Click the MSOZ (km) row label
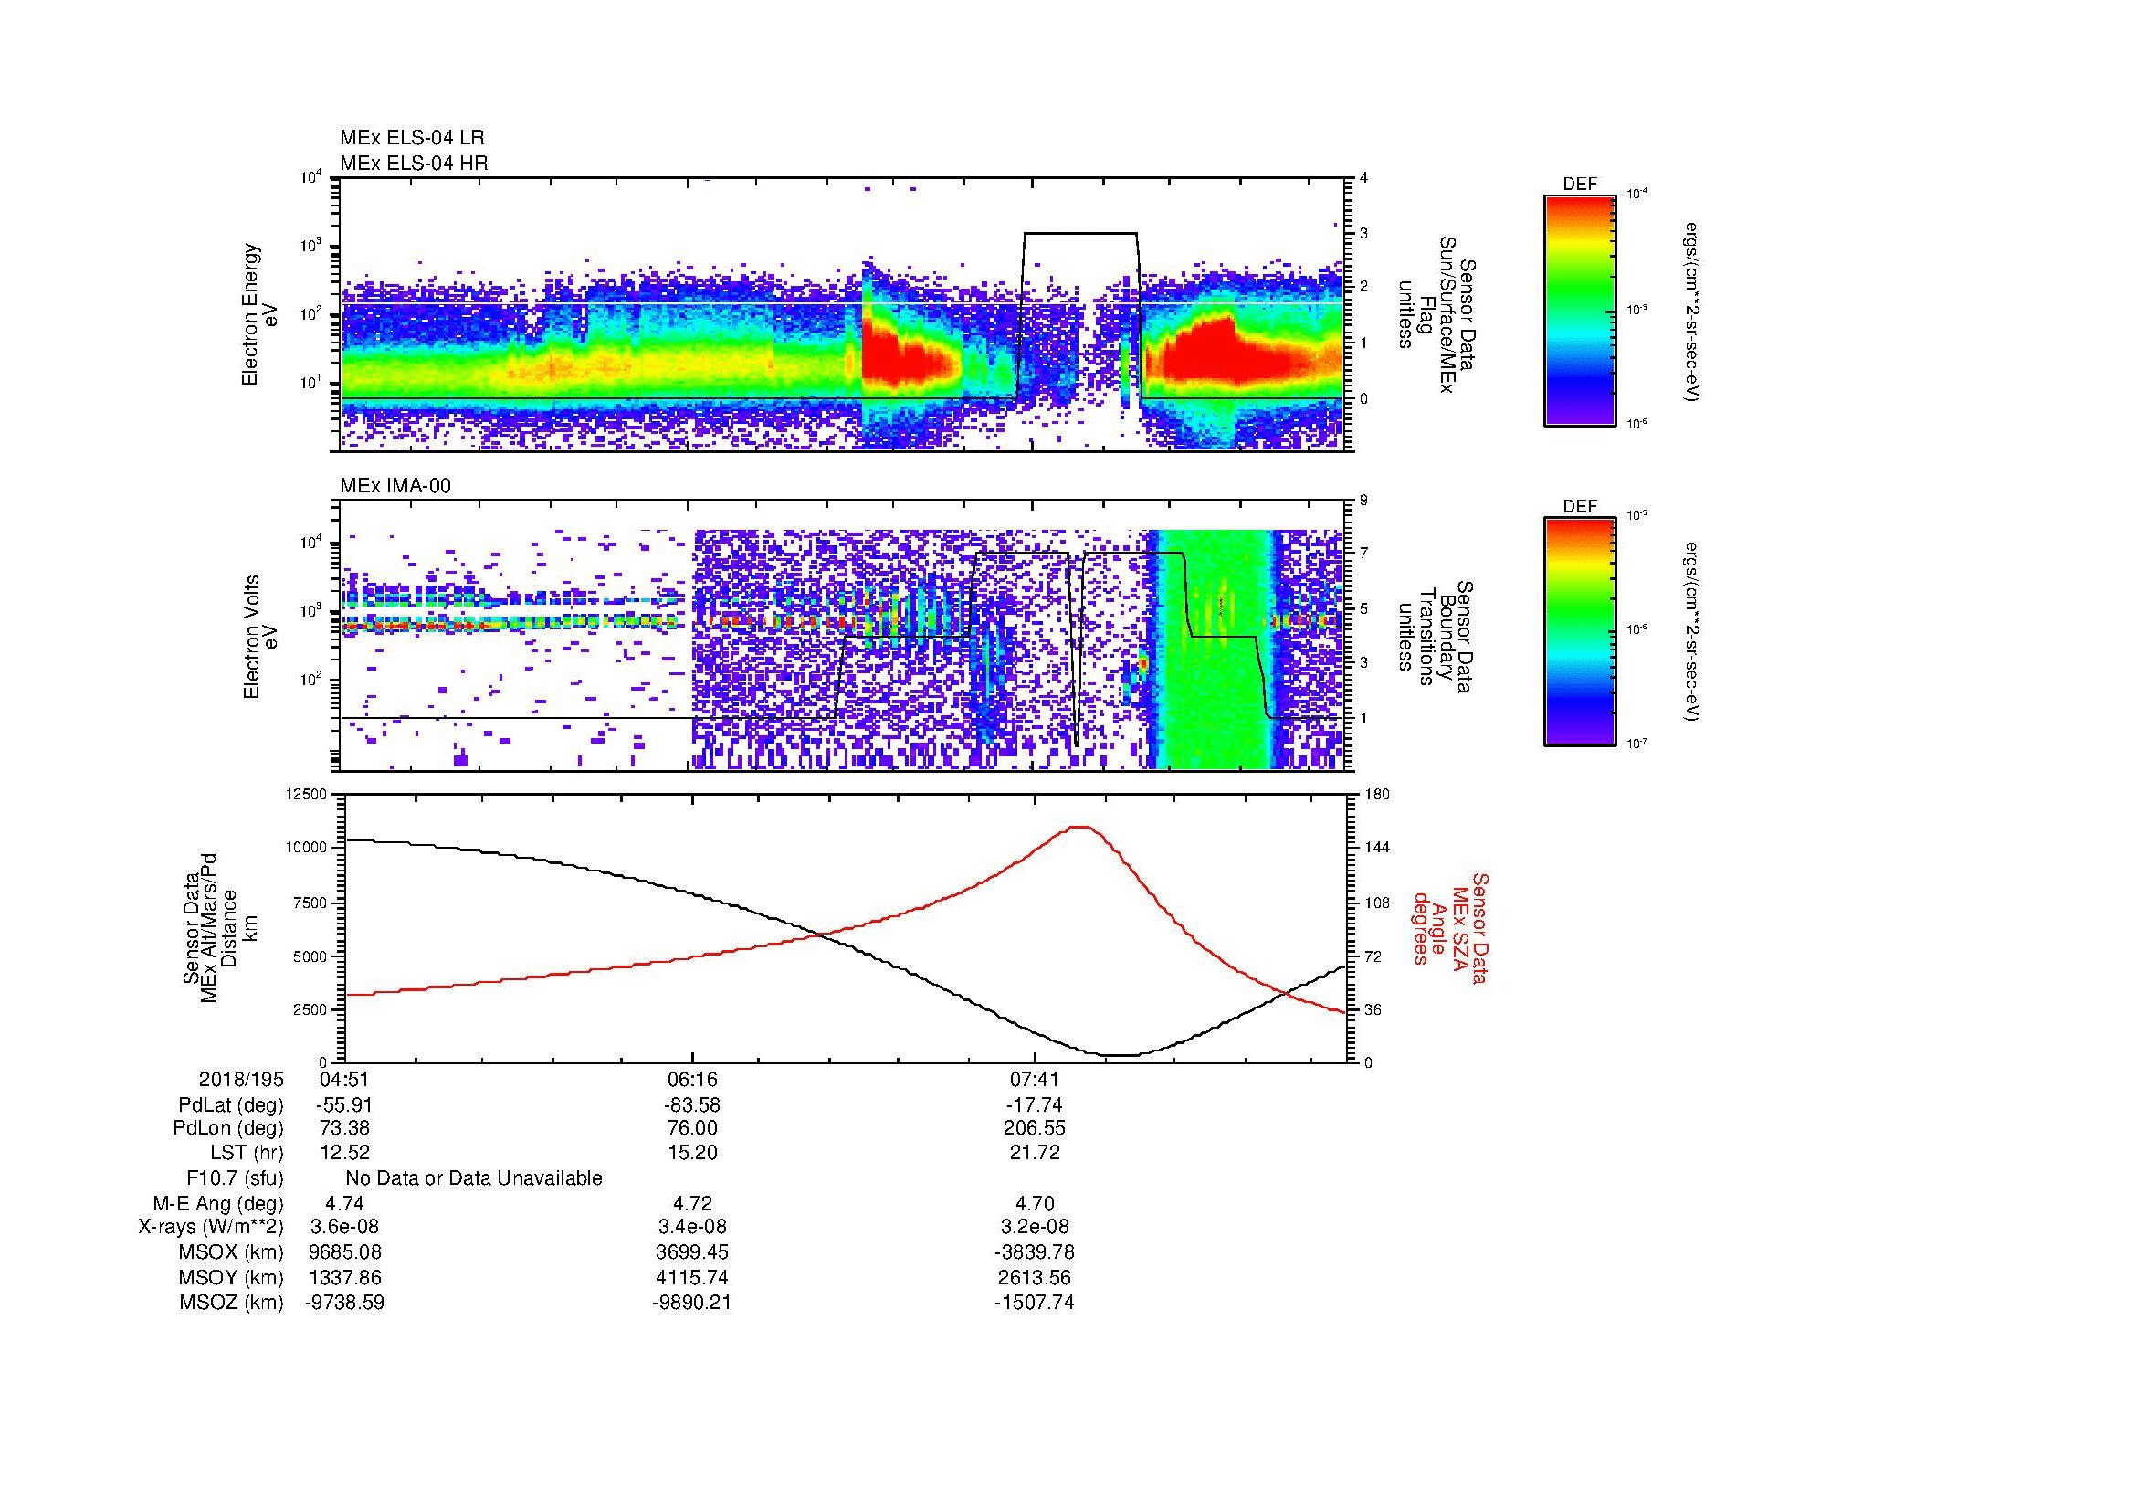2136x1510 pixels. (x=231, y=1303)
